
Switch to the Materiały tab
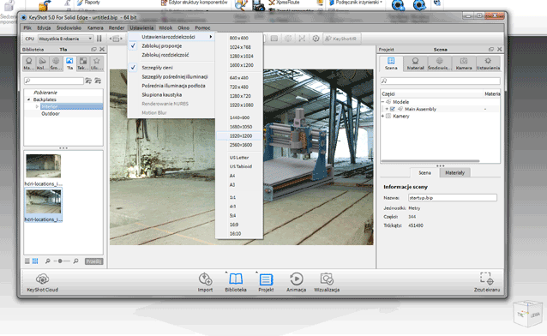pos(455,172)
